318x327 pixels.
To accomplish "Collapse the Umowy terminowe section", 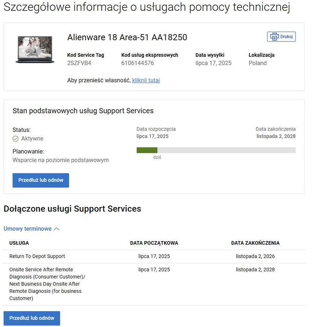I will pos(31,229).
